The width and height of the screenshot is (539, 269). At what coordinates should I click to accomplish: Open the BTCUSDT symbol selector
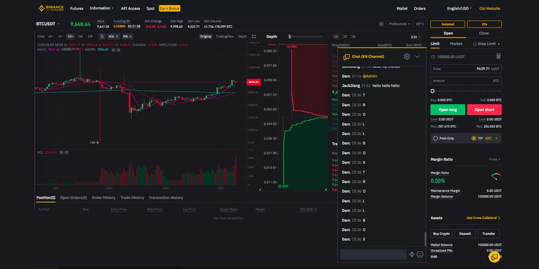point(48,24)
